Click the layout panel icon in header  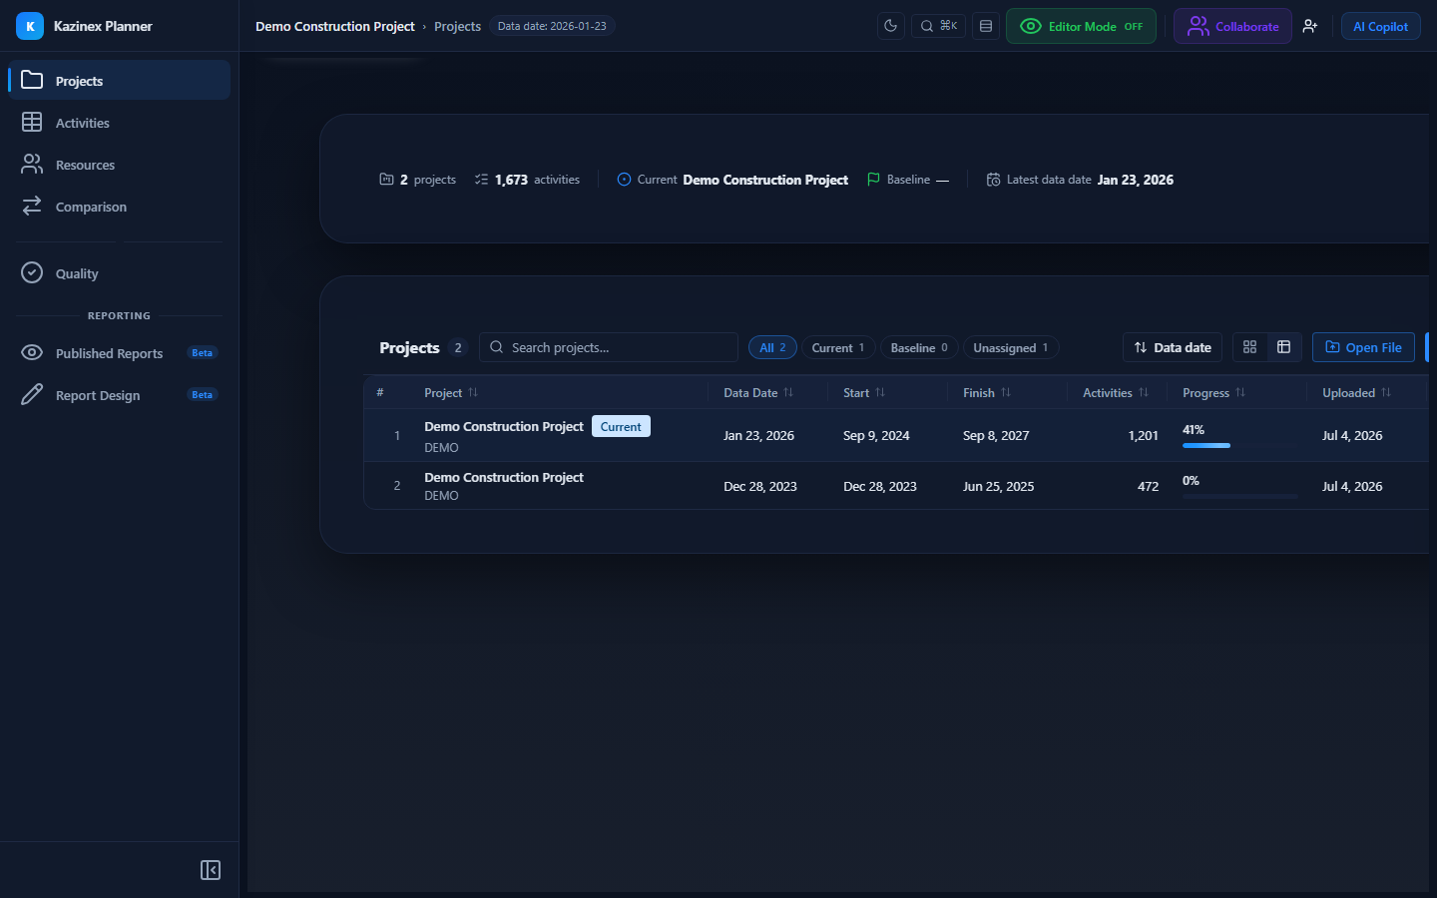coord(986,26)
